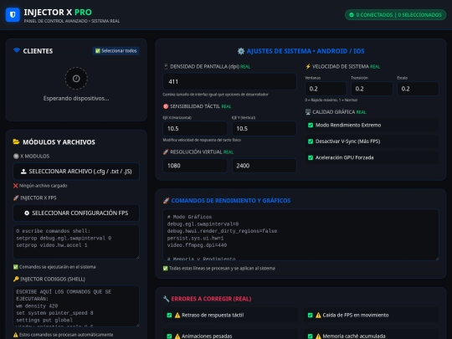The height and width of the screenshot is (339, 452).
Task: Click SELECCIONAR ARCHIVO (.cfg / .txt / .JS) button
Action: point(76,172)
